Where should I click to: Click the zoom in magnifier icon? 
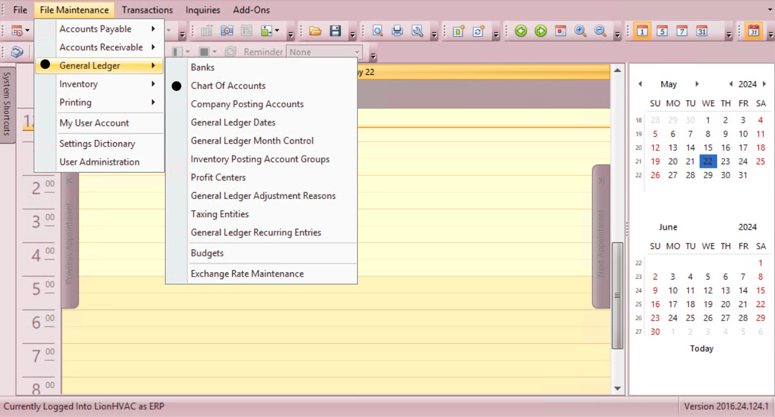coord(580,31)
